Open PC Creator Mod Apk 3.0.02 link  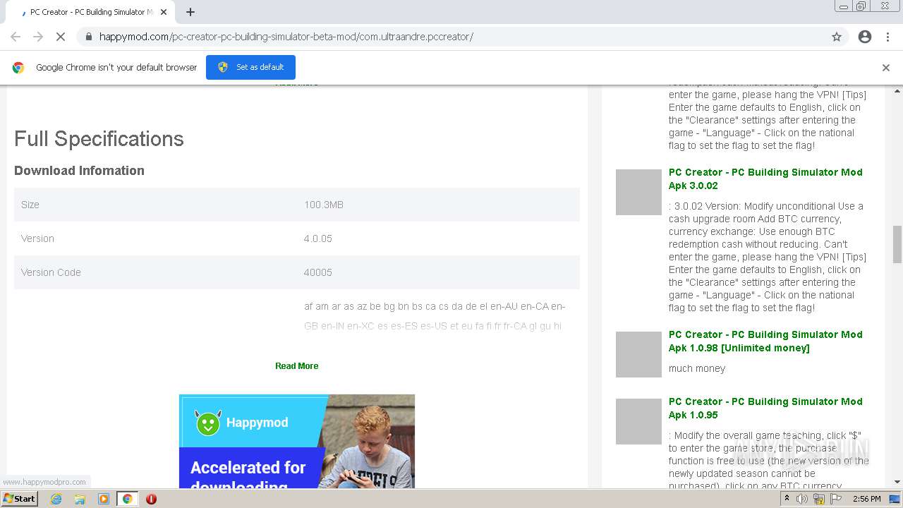point(765,179)
